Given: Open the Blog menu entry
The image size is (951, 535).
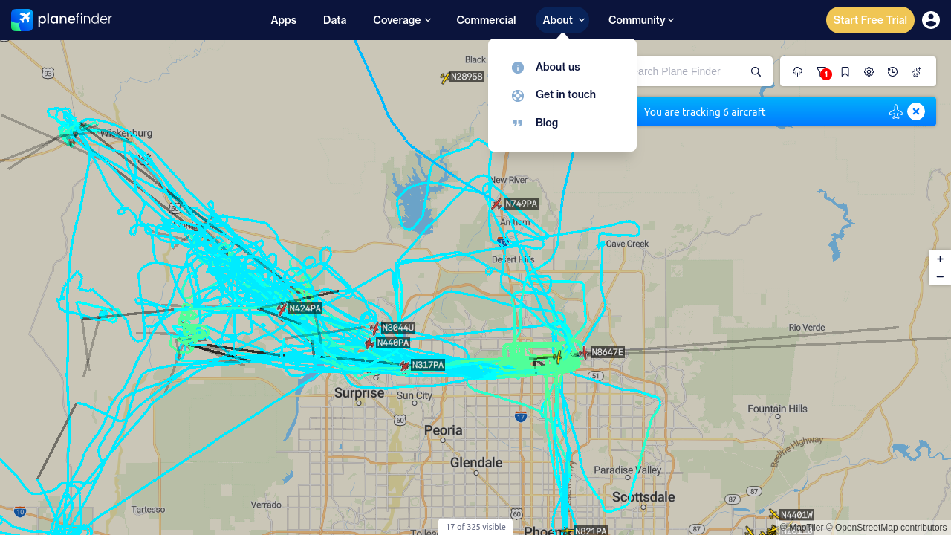Looking at the screenshot, I should 547,123.
